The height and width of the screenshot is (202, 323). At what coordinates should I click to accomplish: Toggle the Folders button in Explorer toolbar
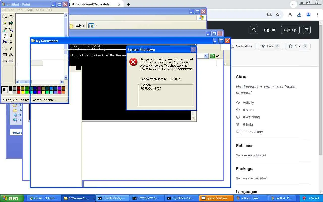click(77, 26)
